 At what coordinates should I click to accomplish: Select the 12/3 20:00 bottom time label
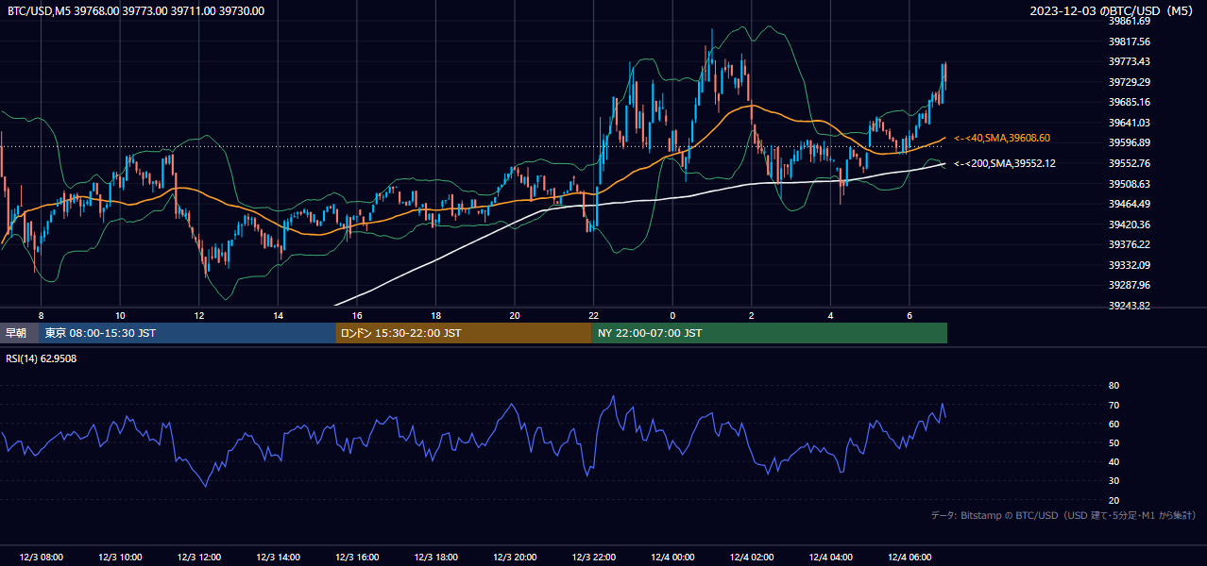click(515, 558)
